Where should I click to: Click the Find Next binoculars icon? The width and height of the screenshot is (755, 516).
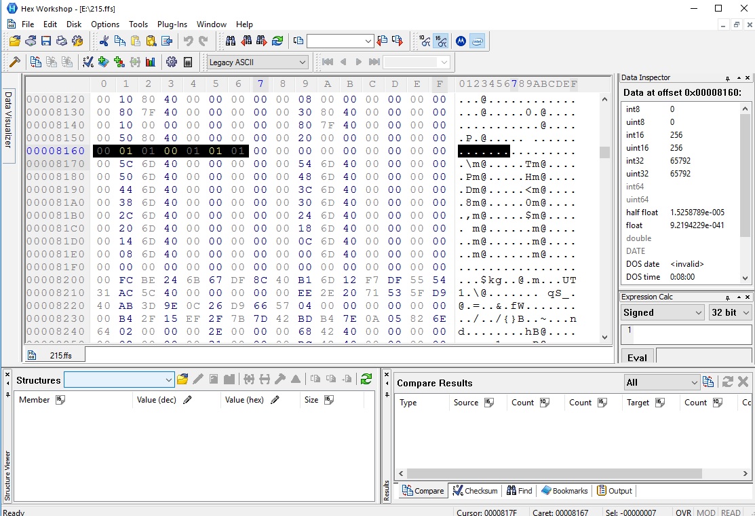click(261, 41)
